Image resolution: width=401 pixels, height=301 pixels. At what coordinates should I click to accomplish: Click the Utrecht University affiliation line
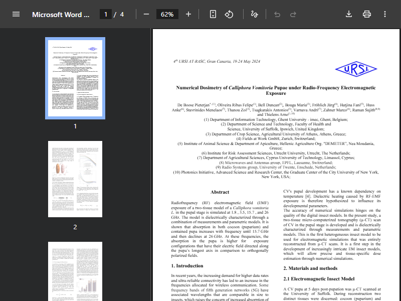276,153
